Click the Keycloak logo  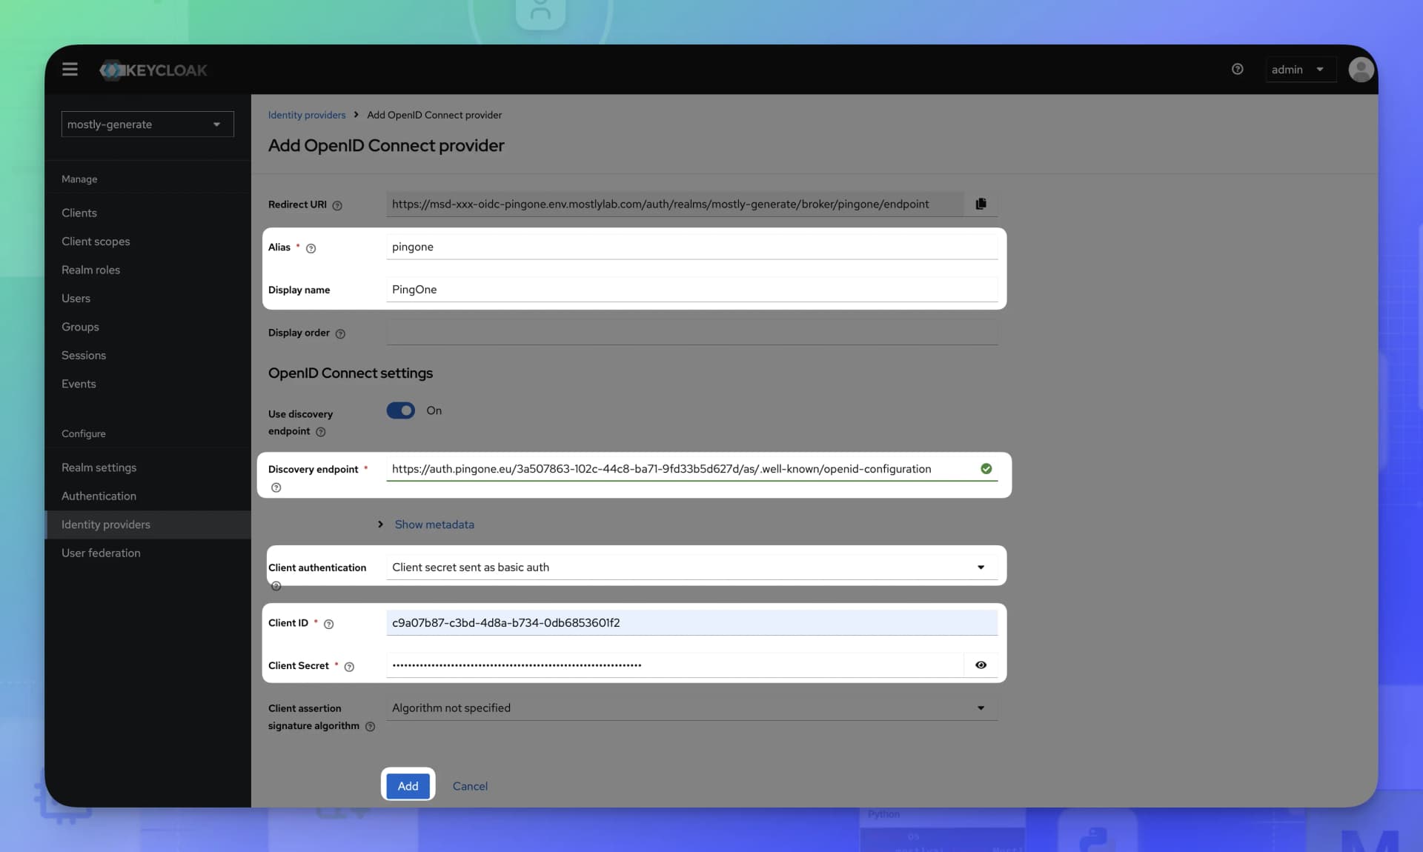point(153,70)
